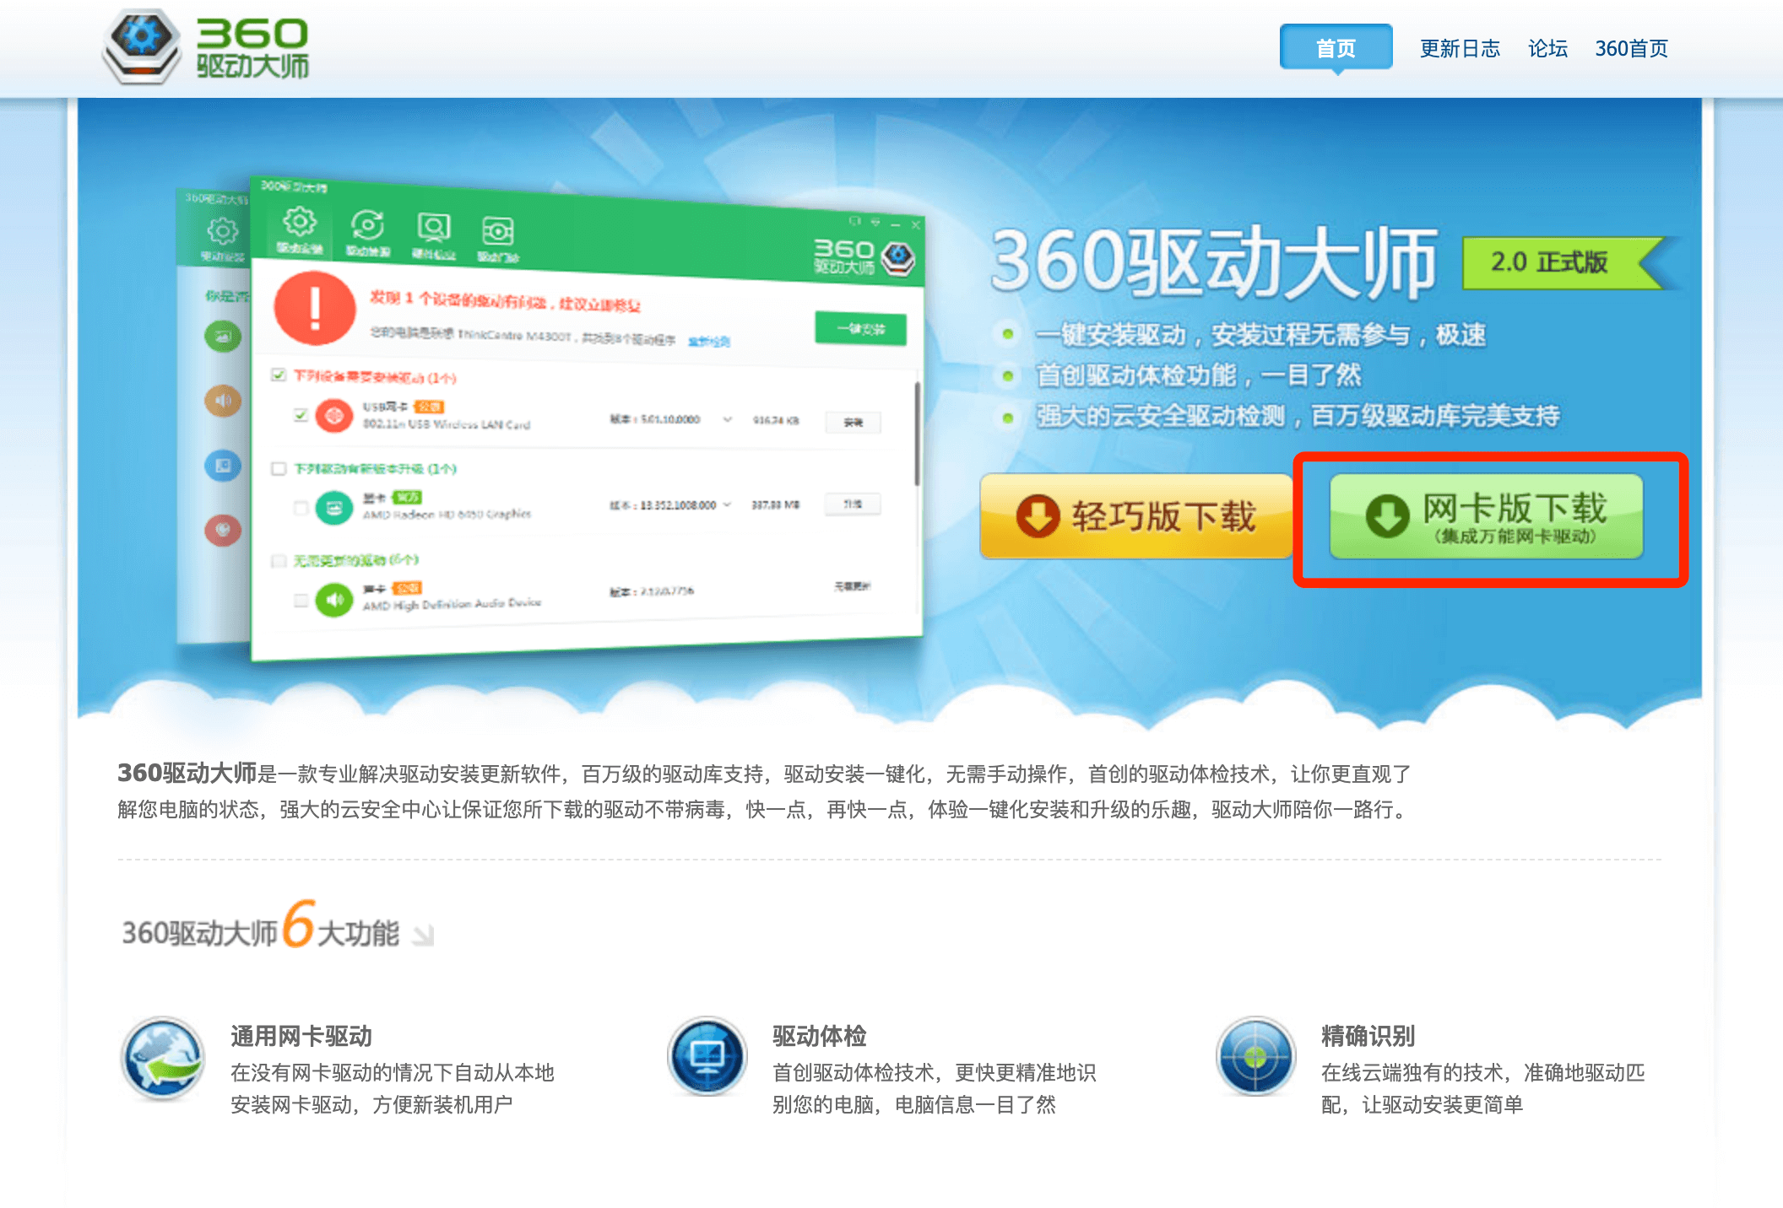Image resolution: width=1783 pixels, height=1208 pixels.
Task: Click the 驱动体检 heading
Action: [820, 1036]
